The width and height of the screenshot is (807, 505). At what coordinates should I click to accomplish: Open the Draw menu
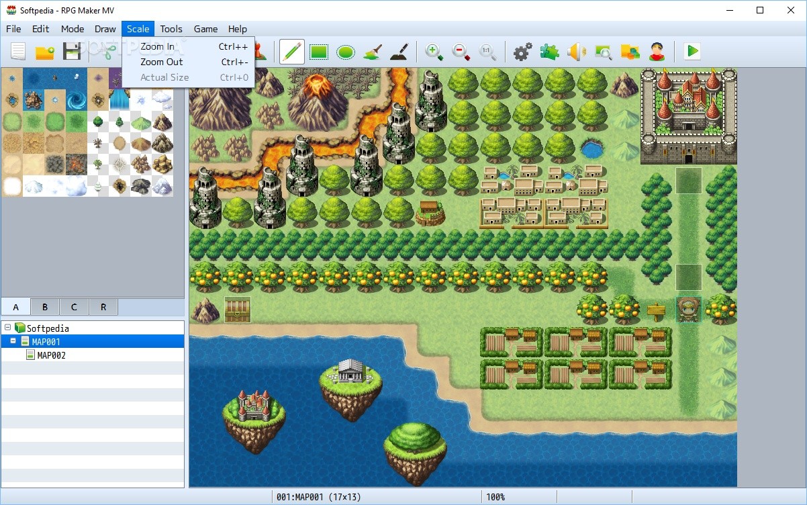click(105, 29)
